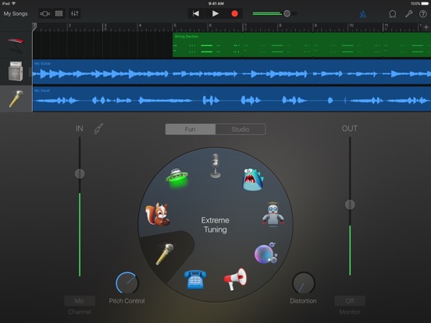Choose the blue monster voice preset
The width and height of the screenshot is (431, 323).
click(253, 179)
